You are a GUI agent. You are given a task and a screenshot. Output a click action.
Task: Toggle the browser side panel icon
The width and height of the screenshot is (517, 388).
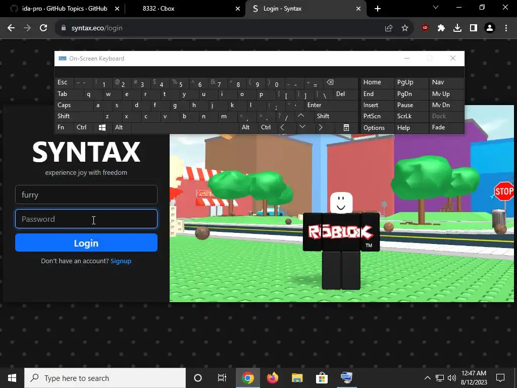point(474,28)
